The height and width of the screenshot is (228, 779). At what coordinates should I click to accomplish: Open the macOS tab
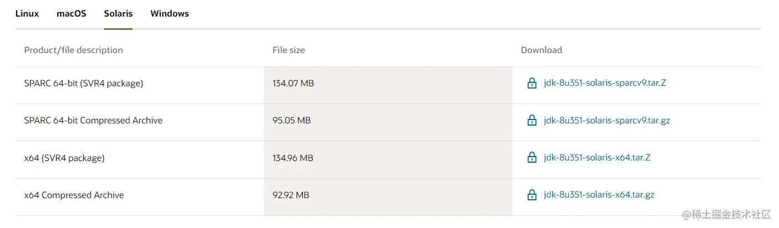pyautogui.click(x=72, y=14)
